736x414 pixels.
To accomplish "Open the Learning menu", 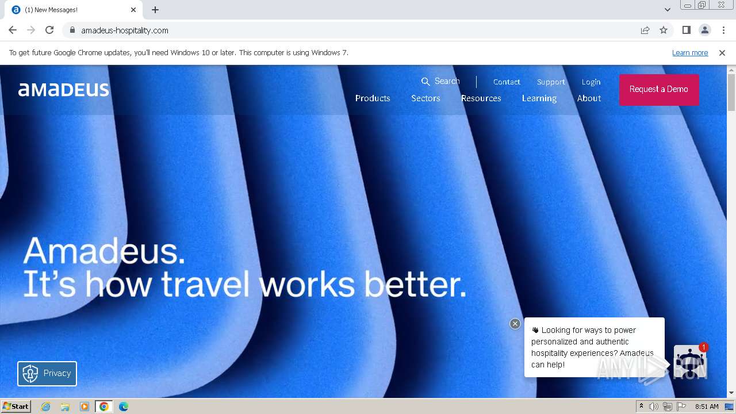I will pyautogui.click(x=539, y=98).
